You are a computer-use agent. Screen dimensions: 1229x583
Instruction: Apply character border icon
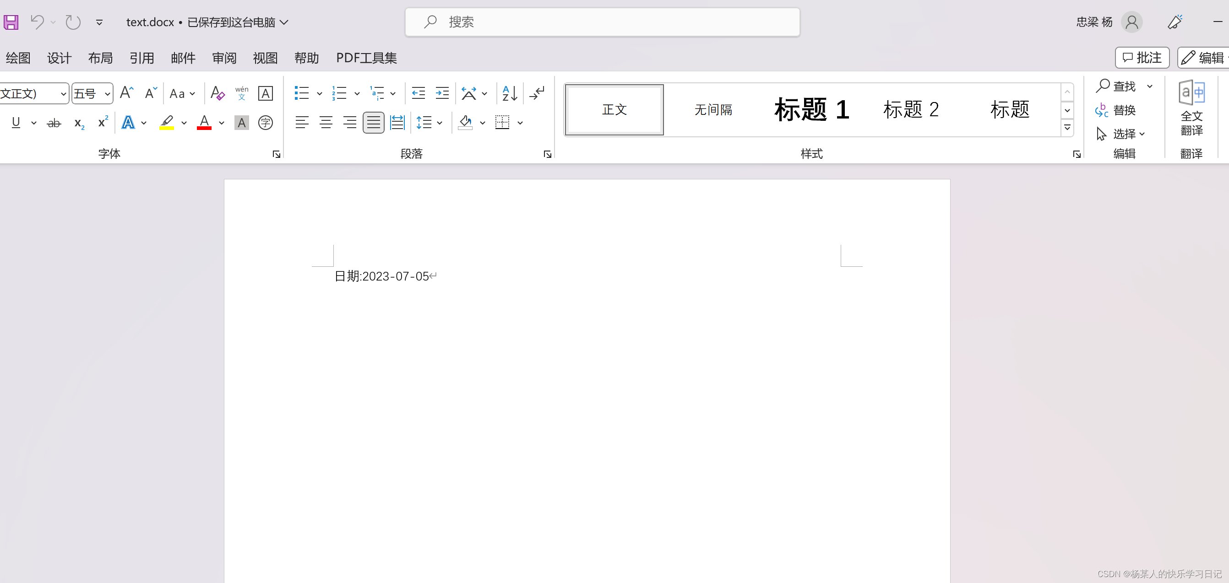pos(265,93)
